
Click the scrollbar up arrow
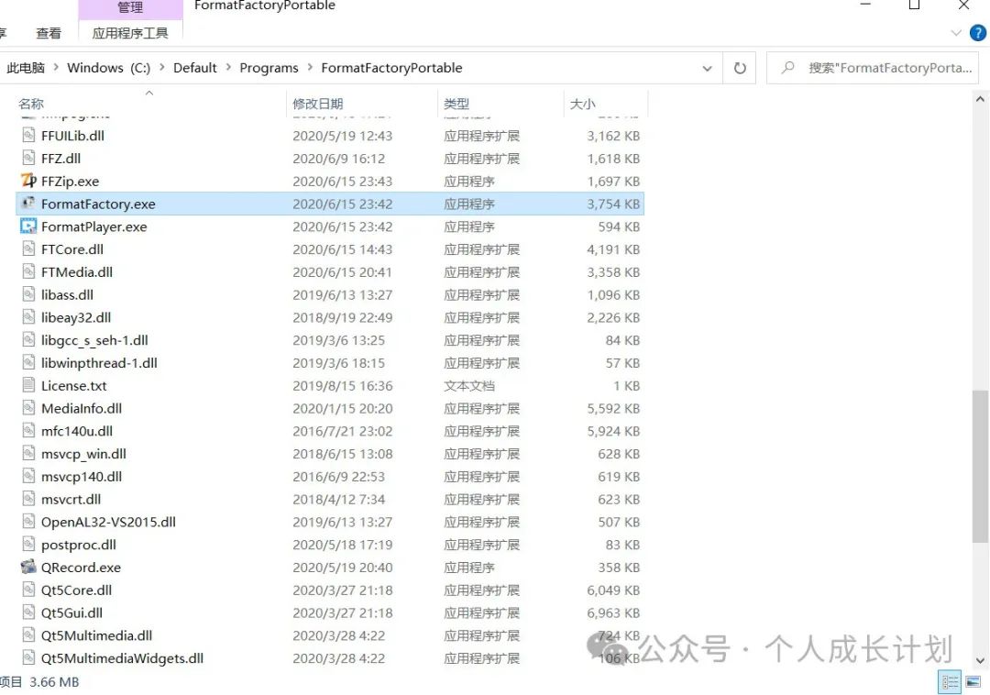980,99
